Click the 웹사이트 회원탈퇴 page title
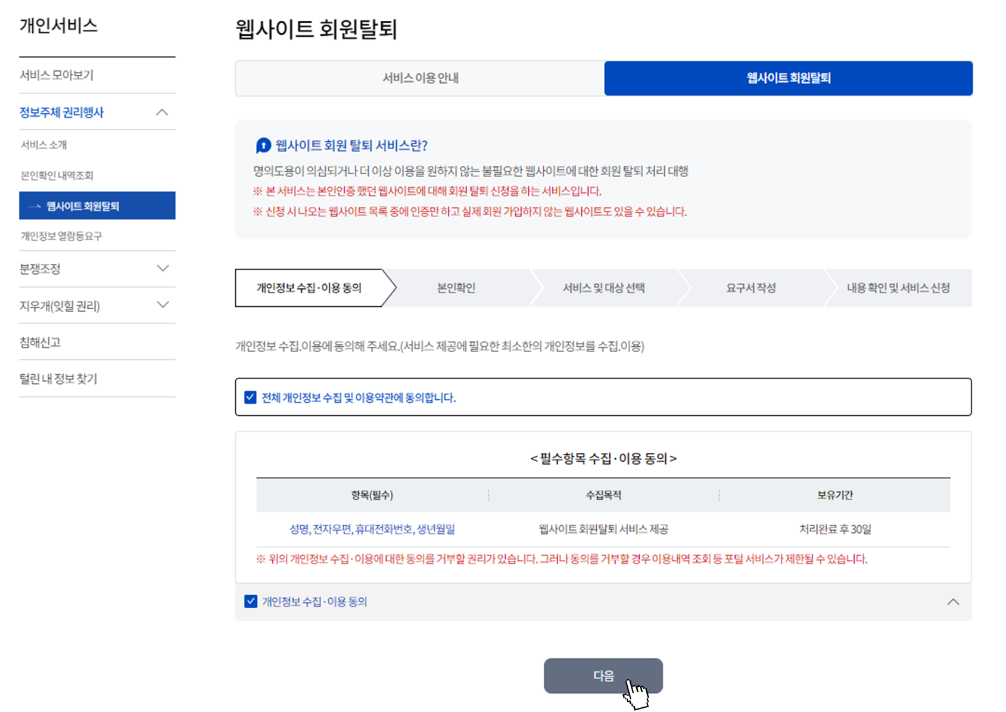Screen dimensions: 1006x712 pos(316,29)
